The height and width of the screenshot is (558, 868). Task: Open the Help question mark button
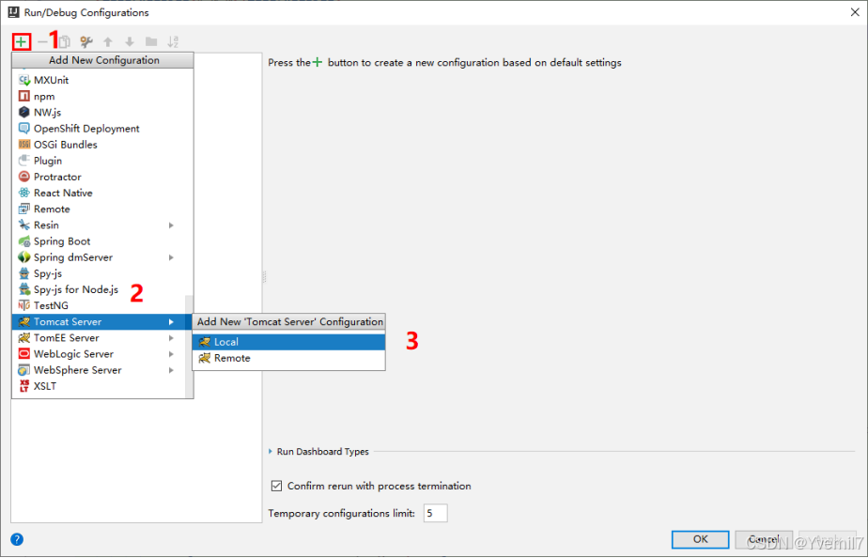point(17,539)
